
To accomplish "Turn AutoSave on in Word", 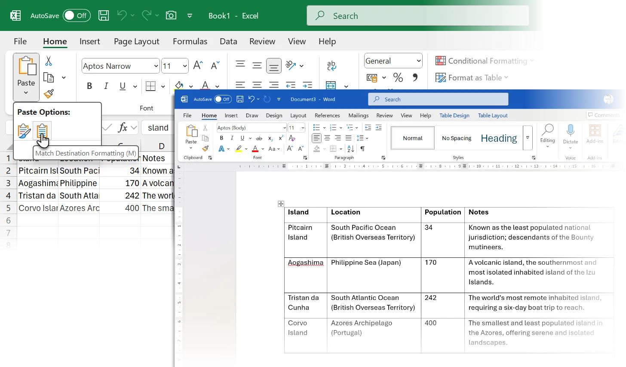I will coord(223,99).
